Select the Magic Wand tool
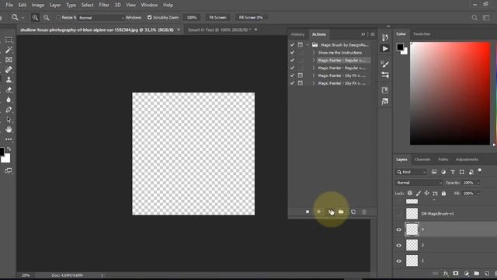This screenshot has height=280, width=497. [9, 50]
